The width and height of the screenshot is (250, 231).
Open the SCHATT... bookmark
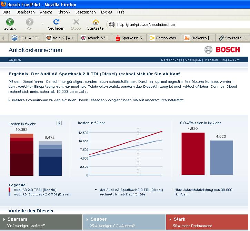click(x=26, y=38)
